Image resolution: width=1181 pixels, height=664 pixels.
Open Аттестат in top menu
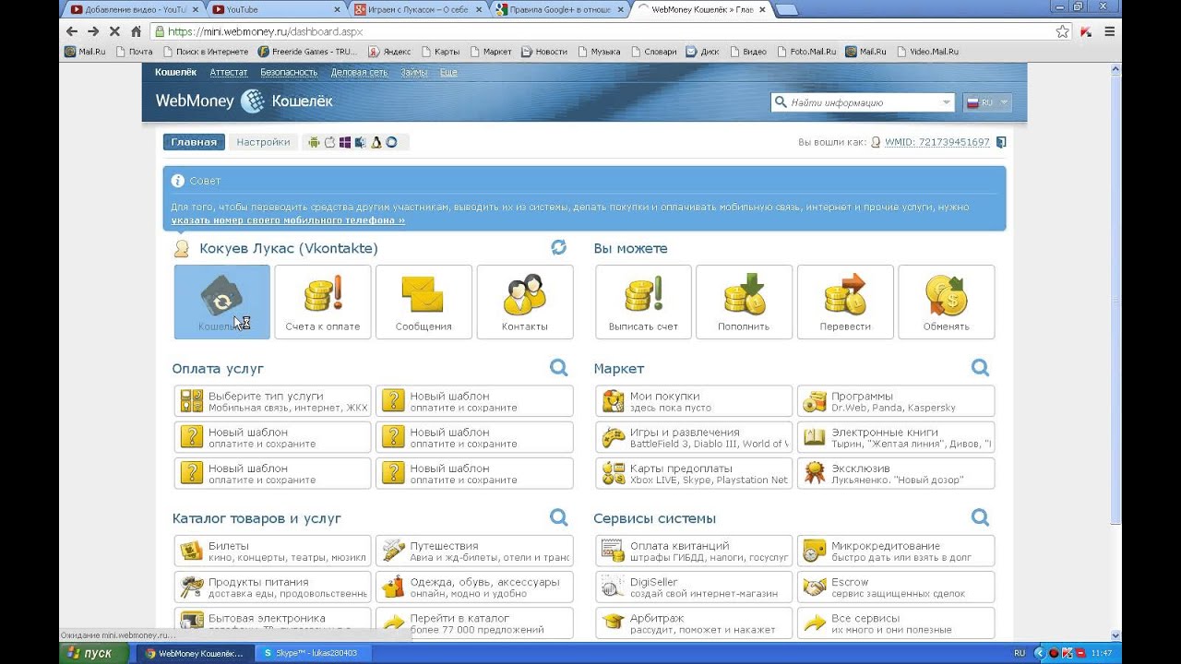tap(228, 72)
